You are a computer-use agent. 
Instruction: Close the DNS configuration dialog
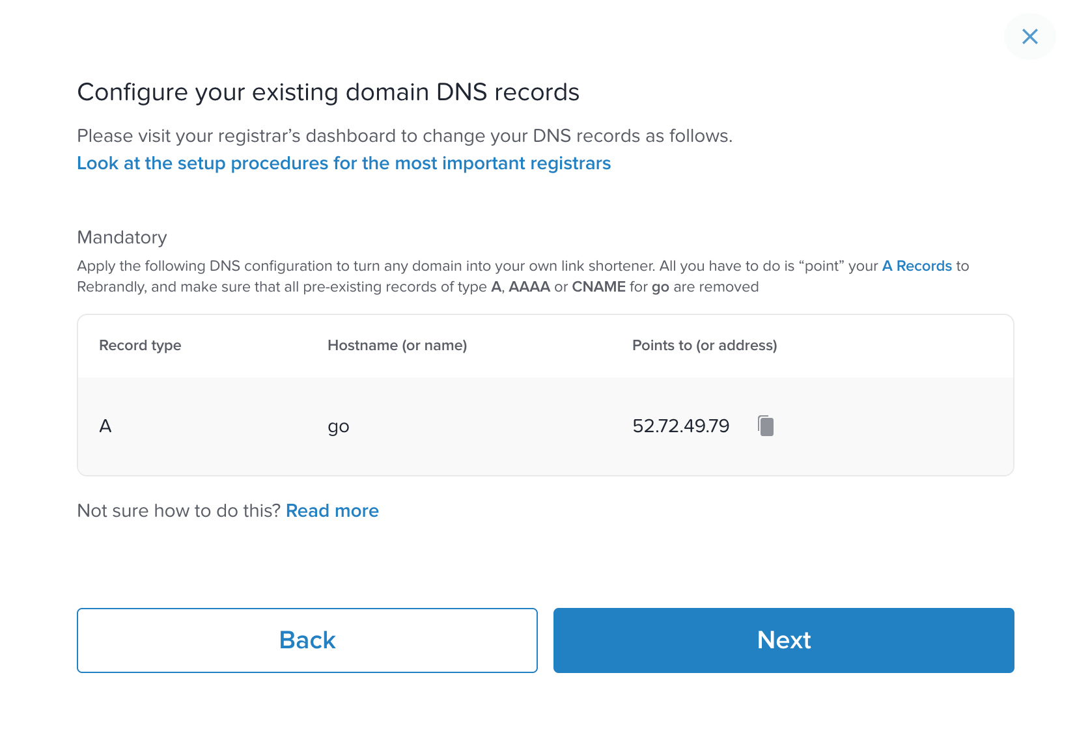pyautogui.click(x=1029, y=36)
